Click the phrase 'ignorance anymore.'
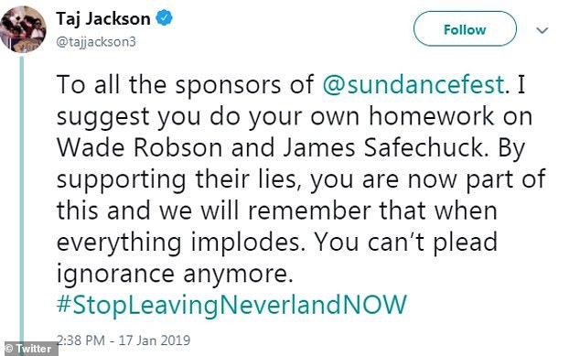580x356 pixels. pyautogui.click(x=175, y=274)
